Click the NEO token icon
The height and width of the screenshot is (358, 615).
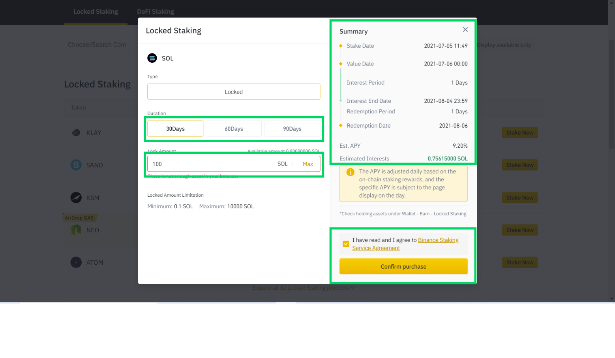[76, 230]
